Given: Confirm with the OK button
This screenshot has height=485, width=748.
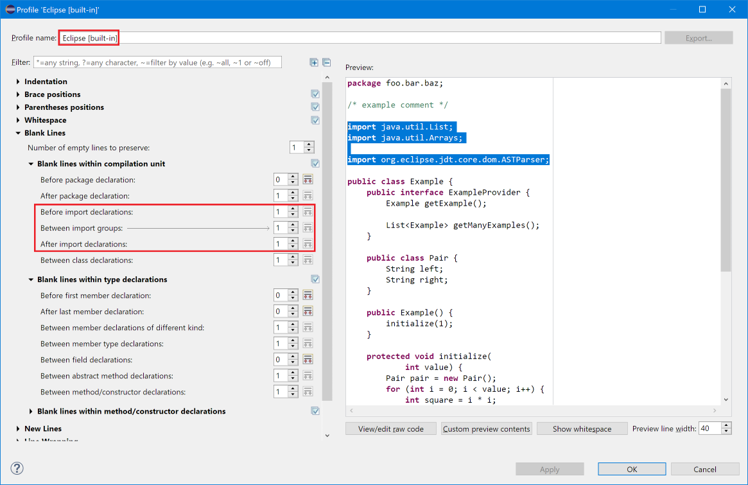Looking at the screenshot, I should (x=632, y=469).
